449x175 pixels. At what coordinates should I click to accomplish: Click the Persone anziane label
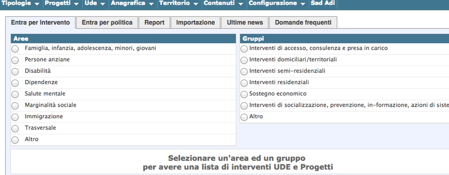point(47,59)
